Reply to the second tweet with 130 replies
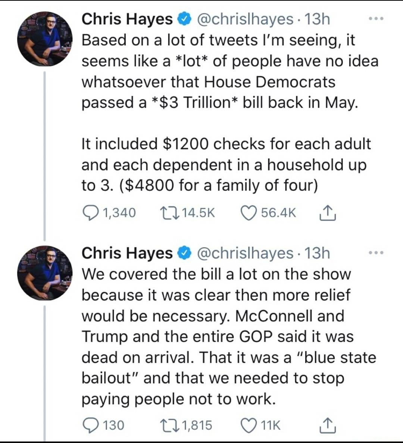 (89, 425)
